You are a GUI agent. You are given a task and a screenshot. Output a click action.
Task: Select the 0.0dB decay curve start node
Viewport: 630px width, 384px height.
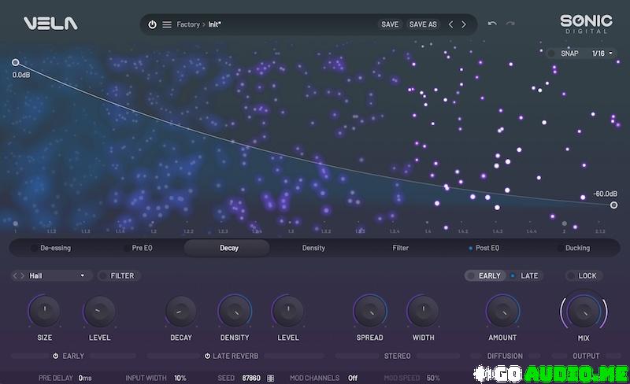(x=15, y=62)
